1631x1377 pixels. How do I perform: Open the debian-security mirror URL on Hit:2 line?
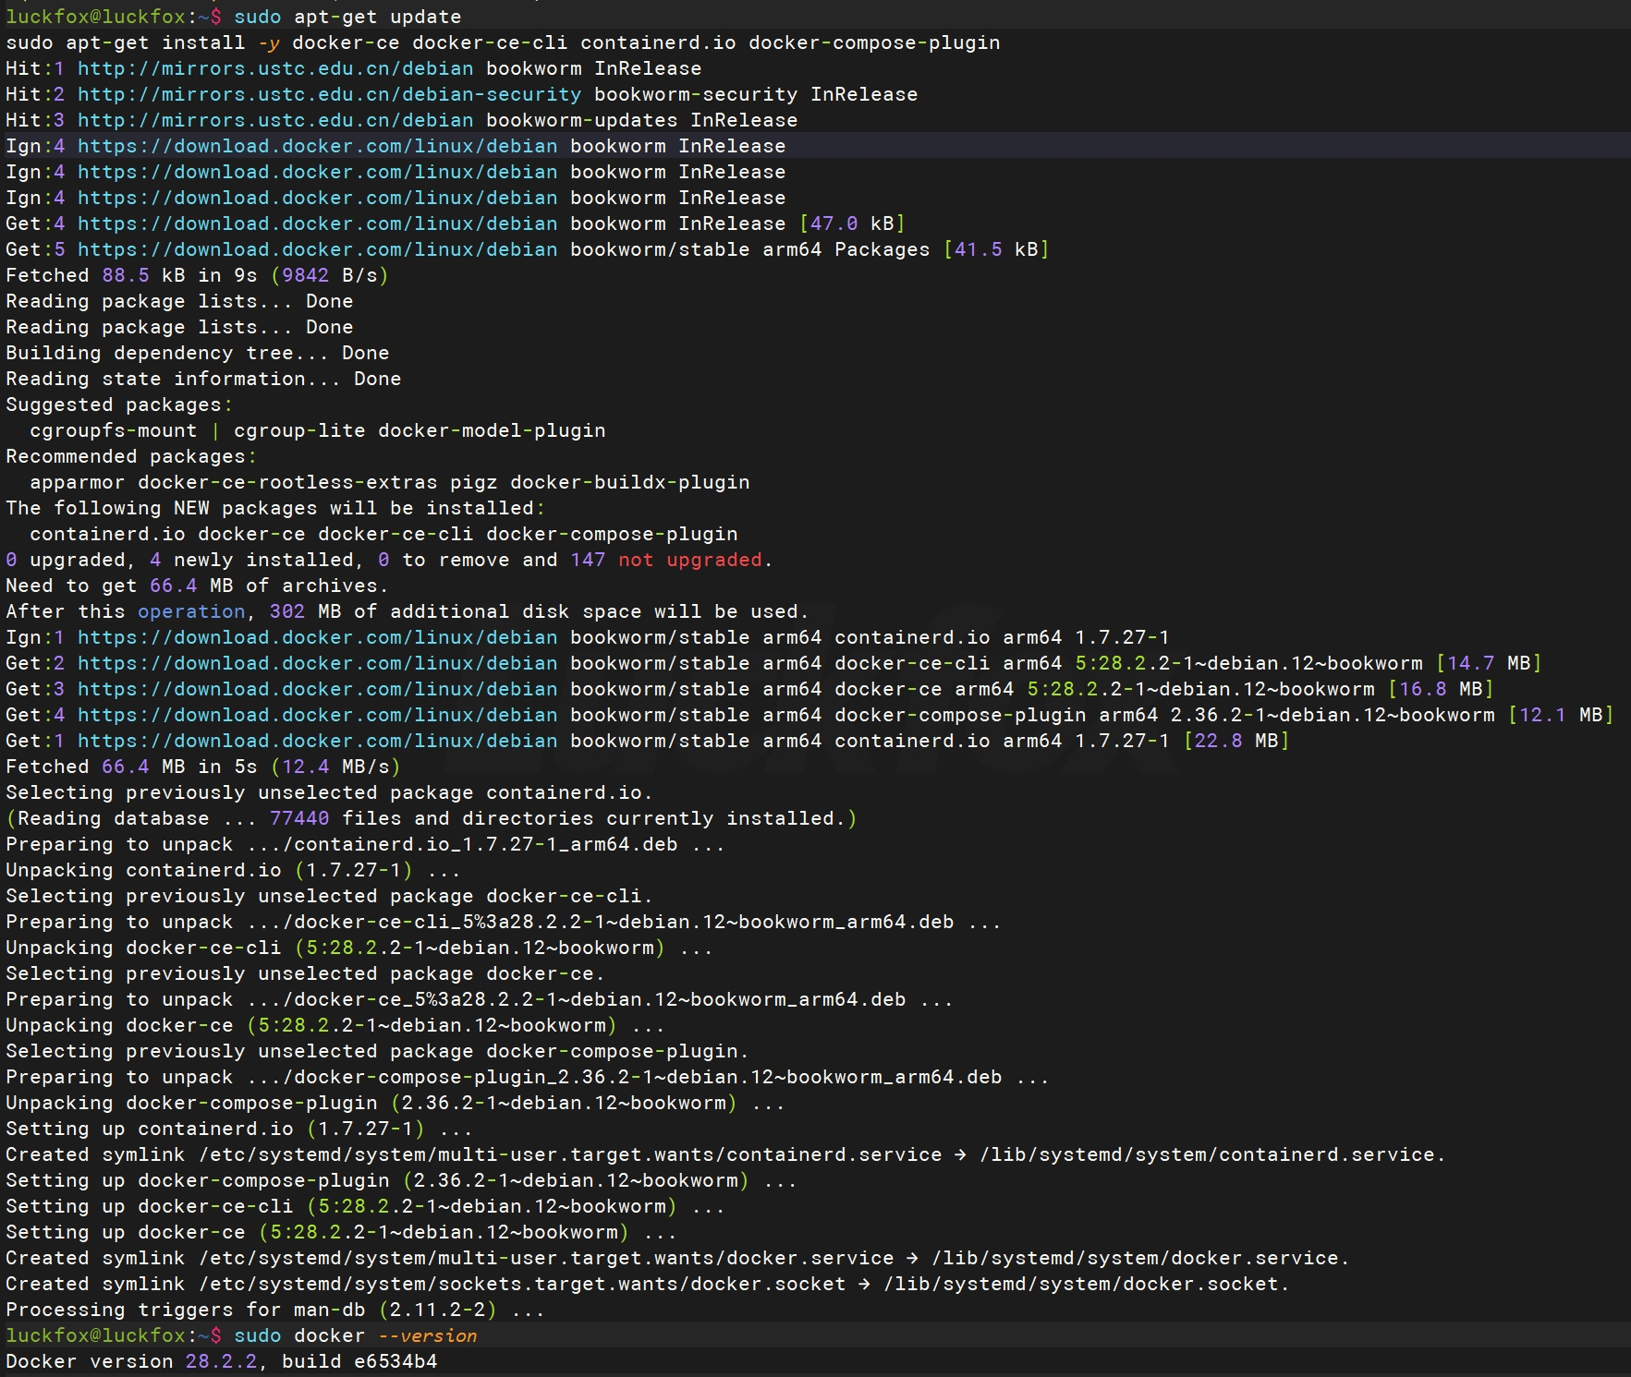pyautogui.click(x=329, y=94)
